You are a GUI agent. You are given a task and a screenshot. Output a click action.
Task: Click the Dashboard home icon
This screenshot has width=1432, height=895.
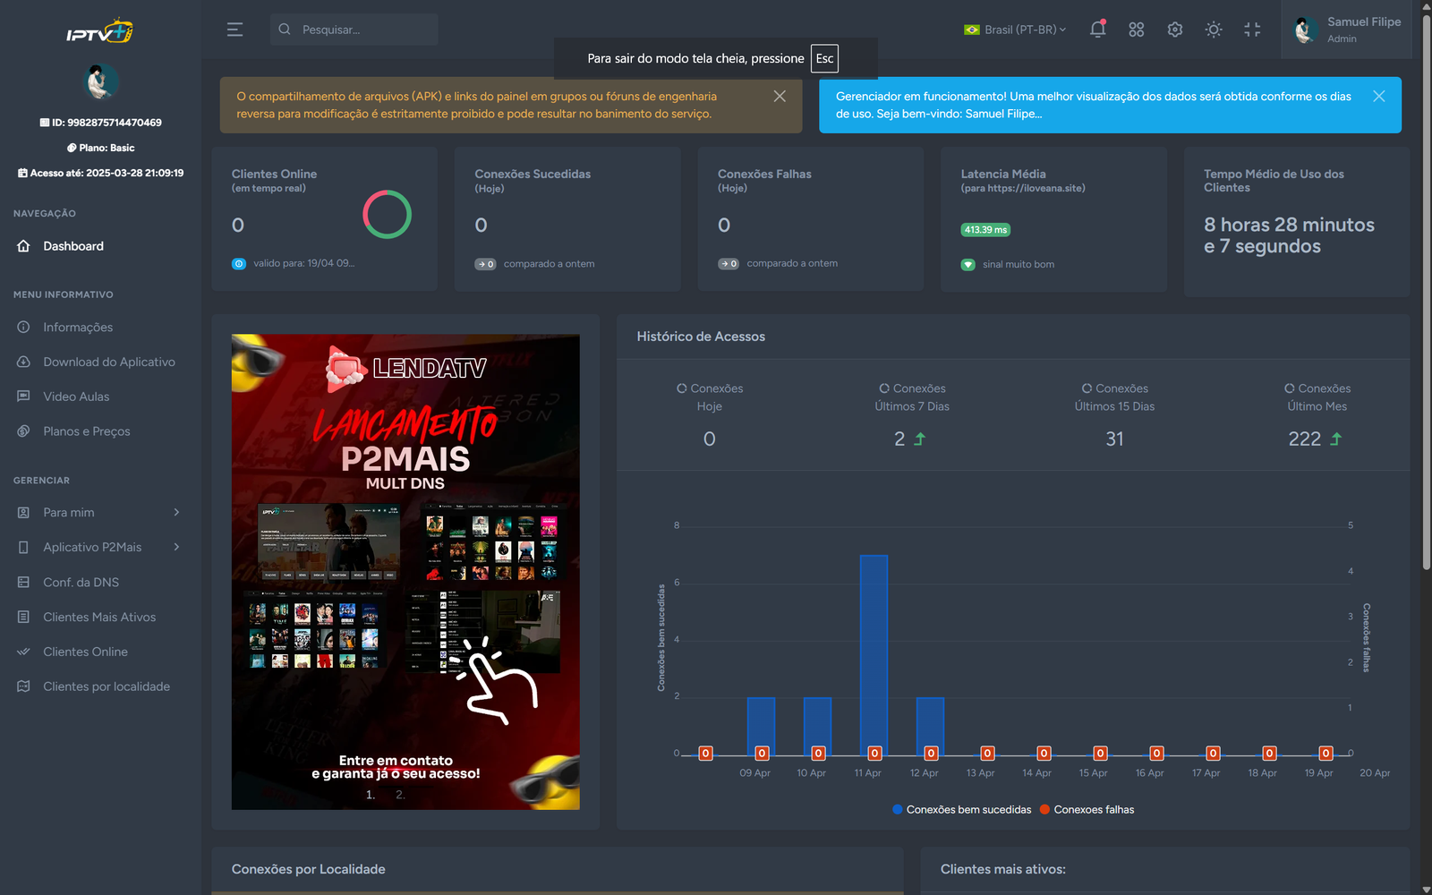click(24, 246)
